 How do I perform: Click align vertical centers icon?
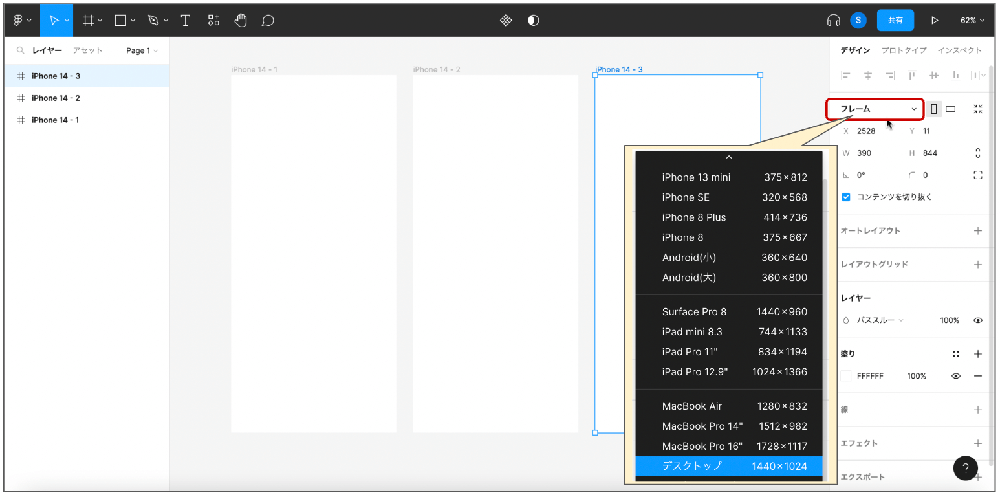934,75
